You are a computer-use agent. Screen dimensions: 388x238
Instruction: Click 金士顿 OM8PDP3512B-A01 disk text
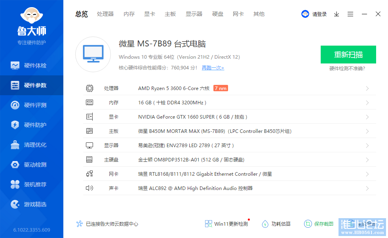tap(191, 159)
